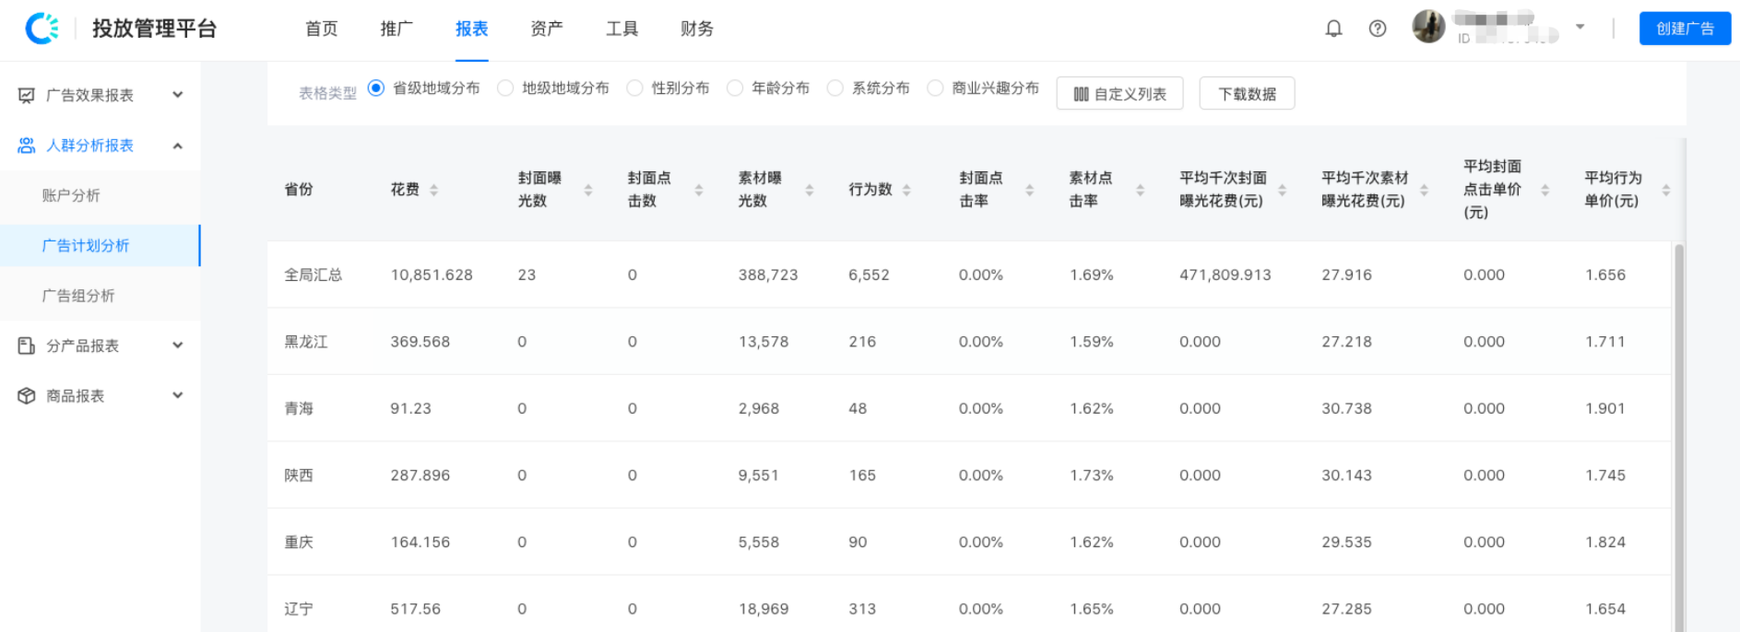Expand the 广告效果报表 section
The width and height of the screenshot is (1740, 632).
click(178, 95)
